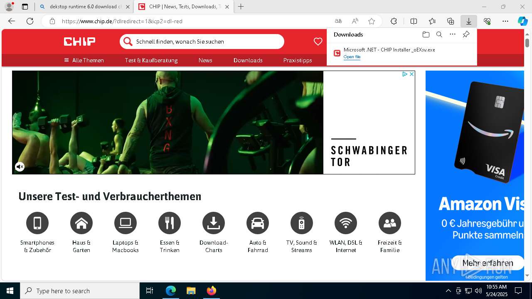Screen dimensions: 532x299
Task: Reload the page with refresh icon
Action: pyautogui.click(x=30, y=21)
